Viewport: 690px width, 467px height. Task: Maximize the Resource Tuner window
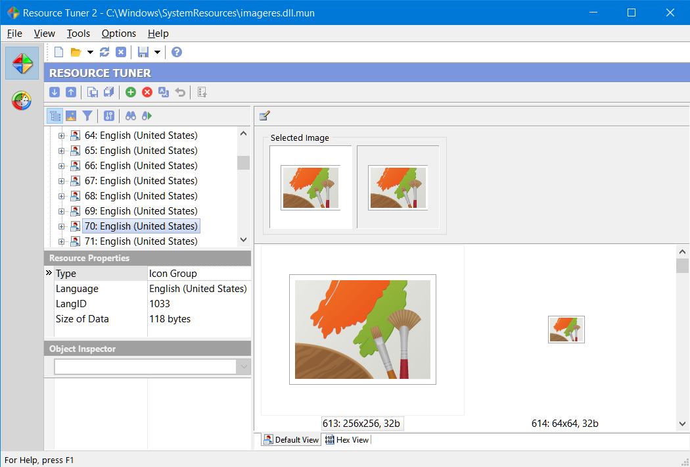632,12
